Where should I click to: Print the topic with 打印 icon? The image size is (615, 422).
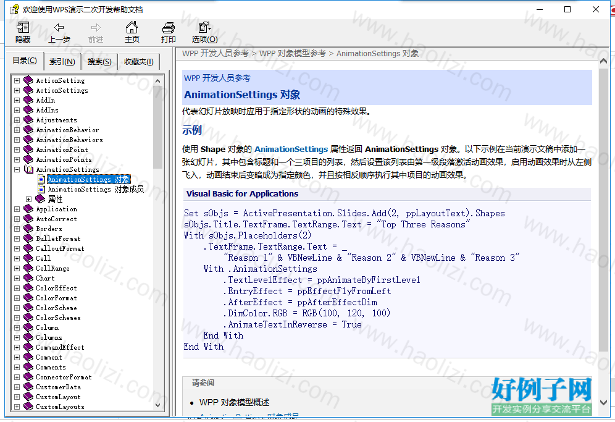[169, 27]
